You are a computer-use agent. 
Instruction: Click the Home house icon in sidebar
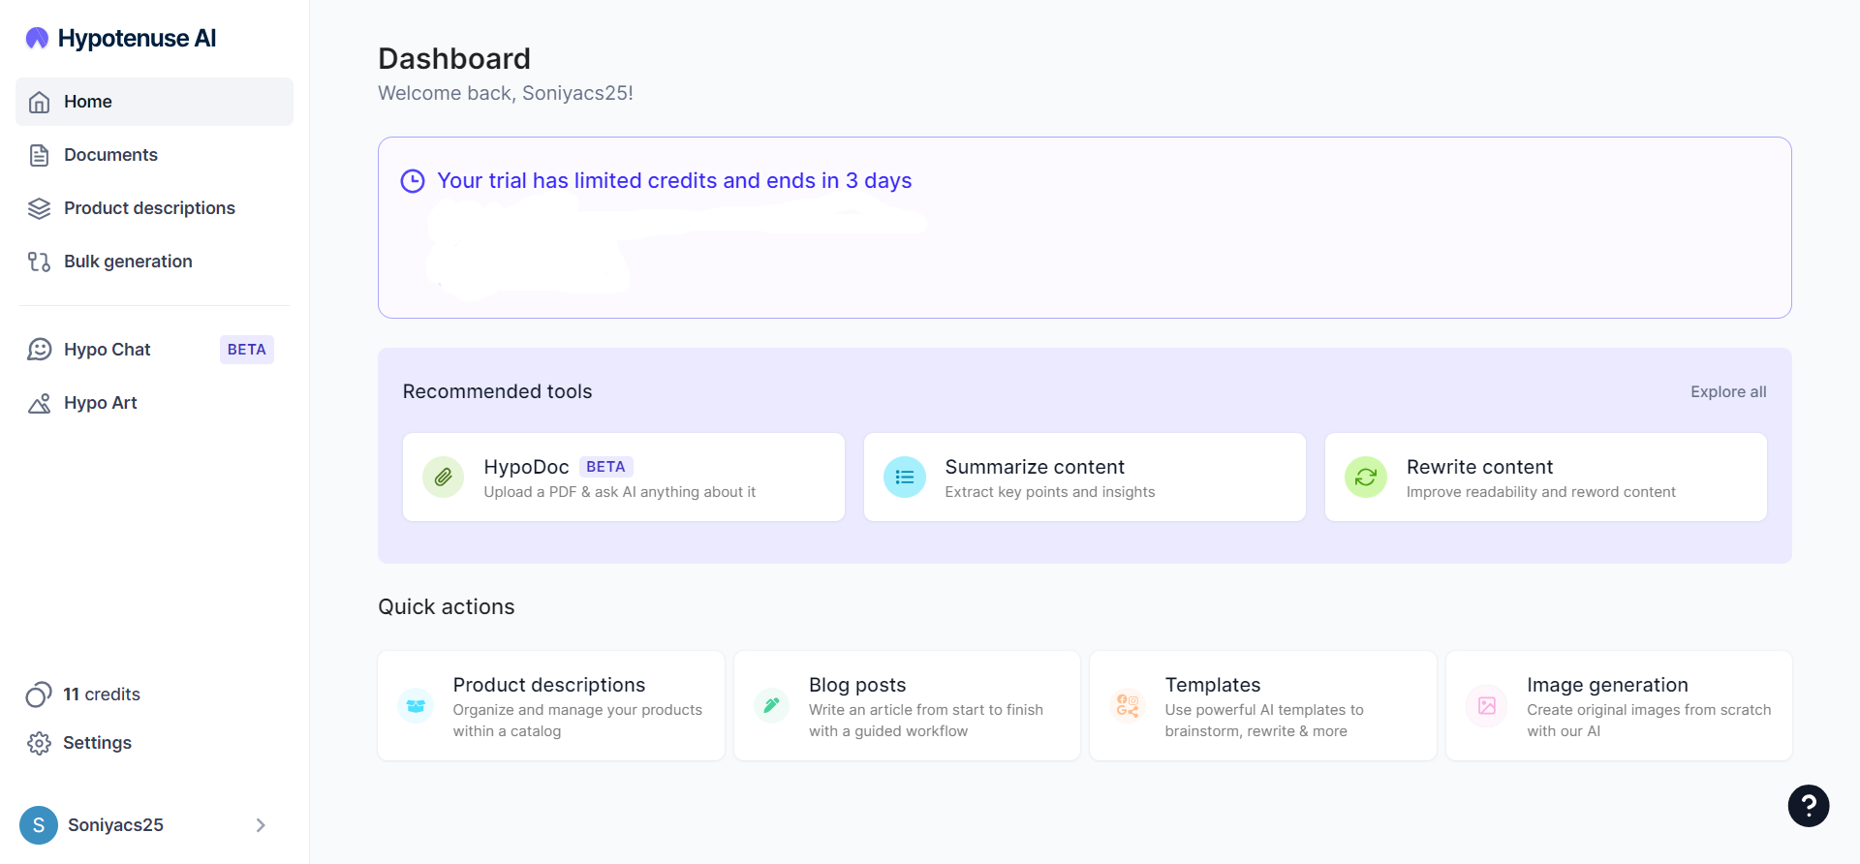(x=39, y=102)
